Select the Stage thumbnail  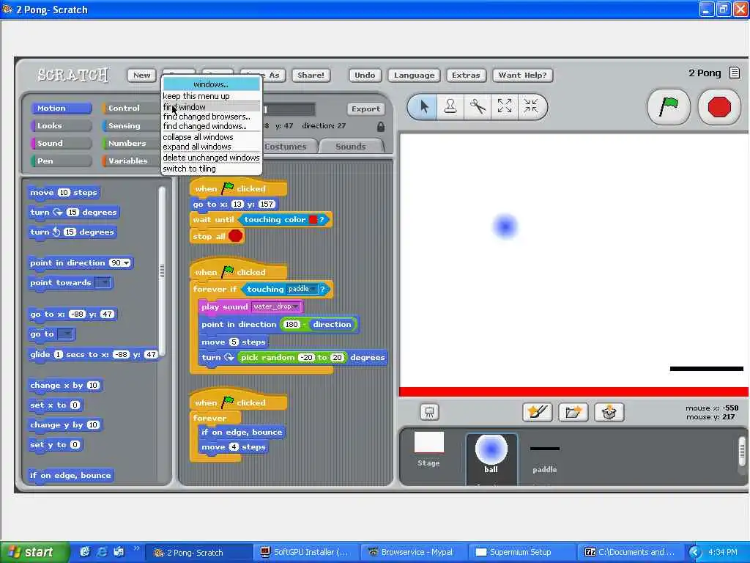[x=428, y=449]
